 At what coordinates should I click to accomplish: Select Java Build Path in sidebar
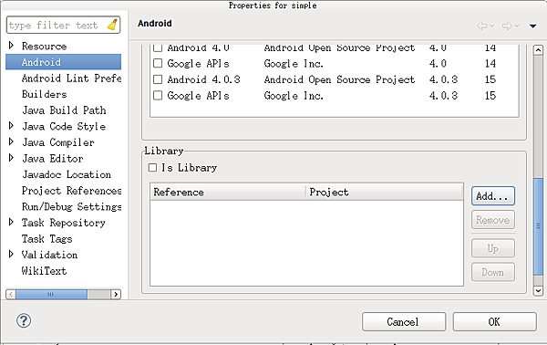64,110
